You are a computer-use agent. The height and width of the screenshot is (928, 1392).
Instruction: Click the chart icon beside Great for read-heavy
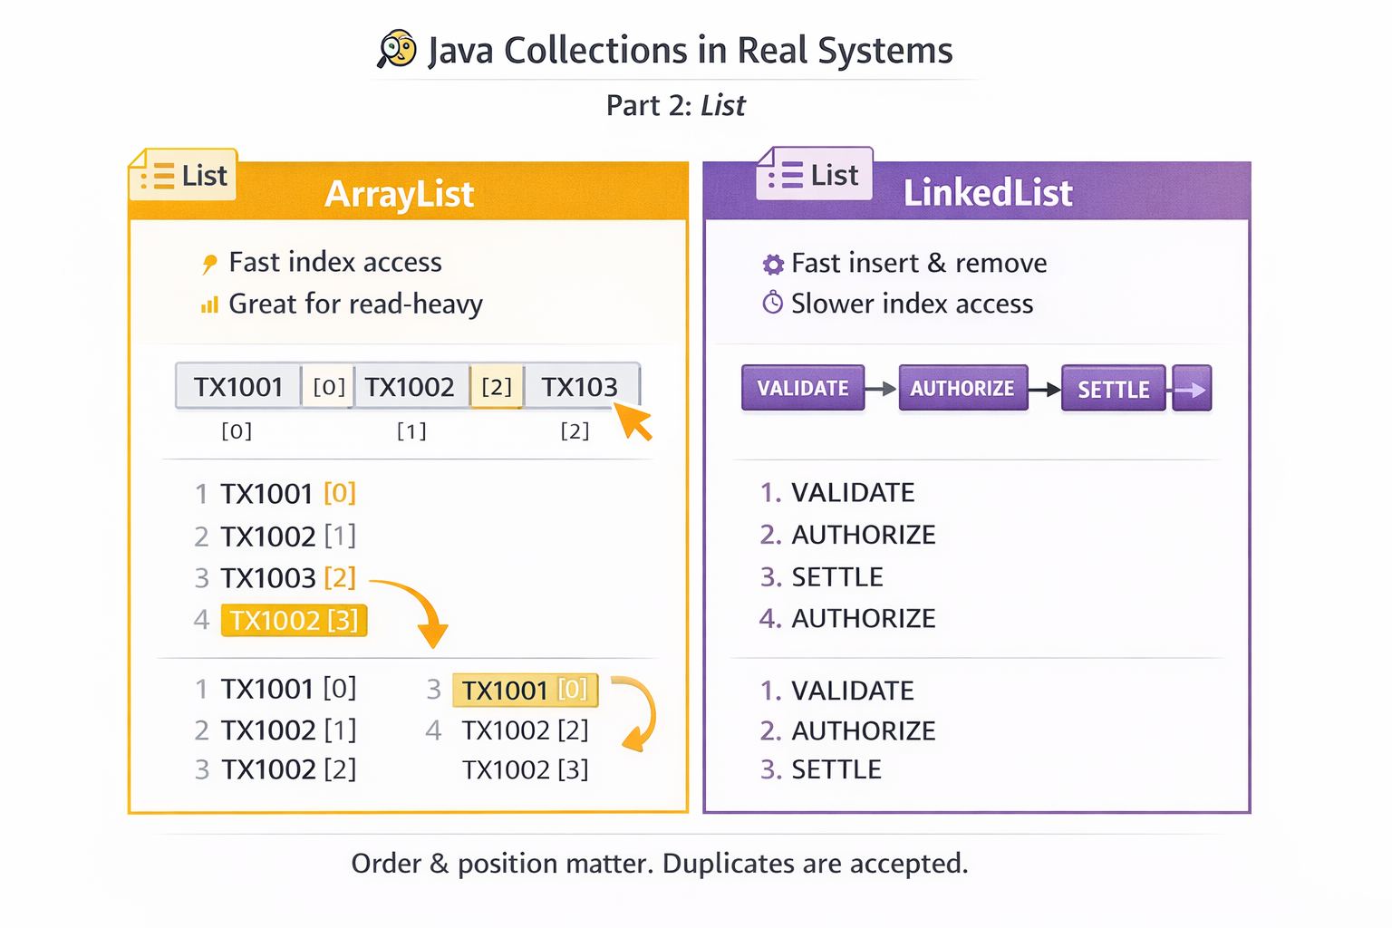[208, 304]
